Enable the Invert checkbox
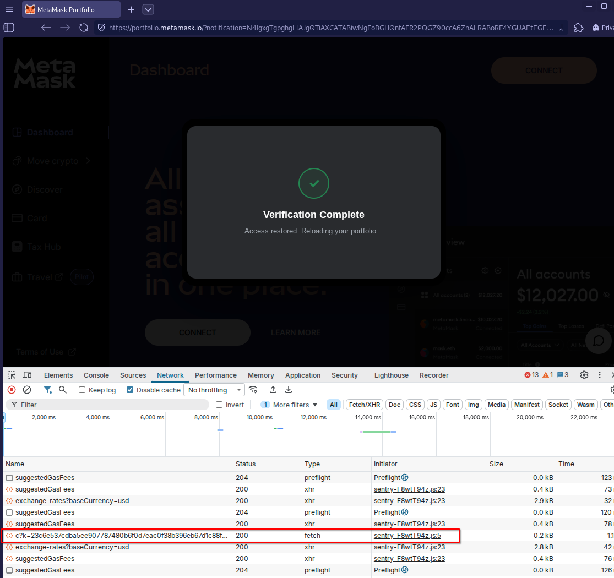 point(219,405)
